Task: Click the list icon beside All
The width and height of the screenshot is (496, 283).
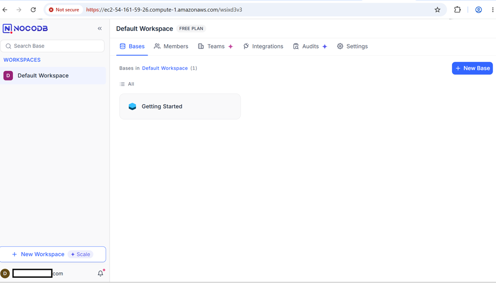Action: coord(122,84)
